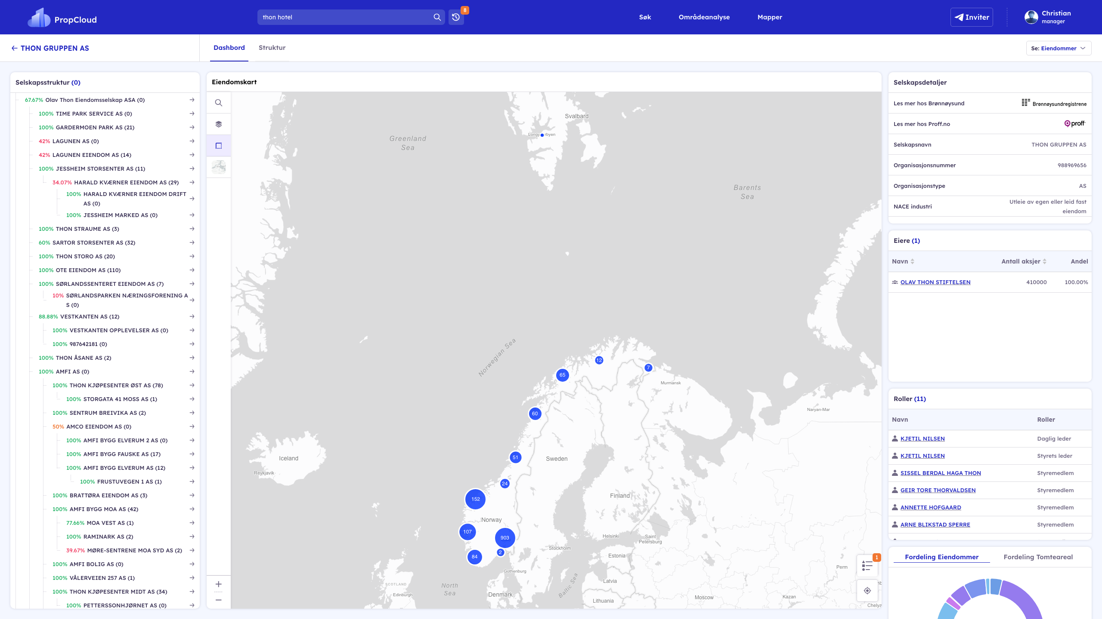Click the 51 property cluster marker

[515, 457]
